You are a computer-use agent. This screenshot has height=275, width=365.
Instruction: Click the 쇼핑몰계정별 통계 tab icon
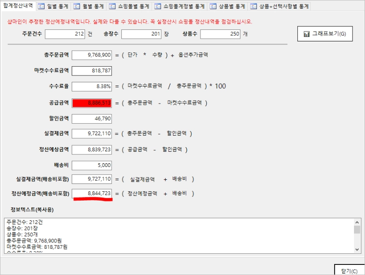pyautogui.click(x=158, y=6)
